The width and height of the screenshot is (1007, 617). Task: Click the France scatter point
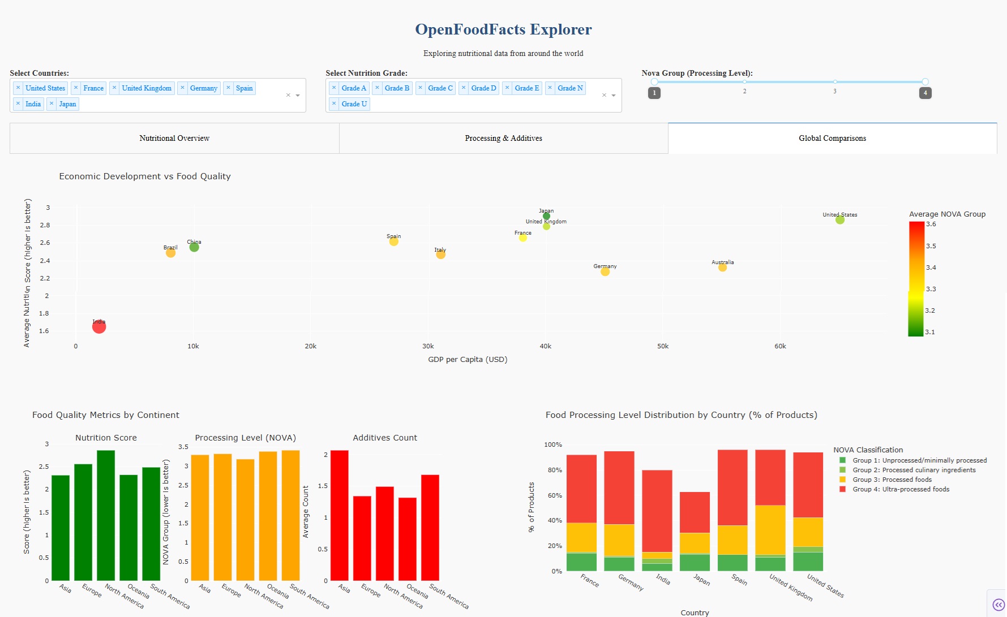(523, 238)
